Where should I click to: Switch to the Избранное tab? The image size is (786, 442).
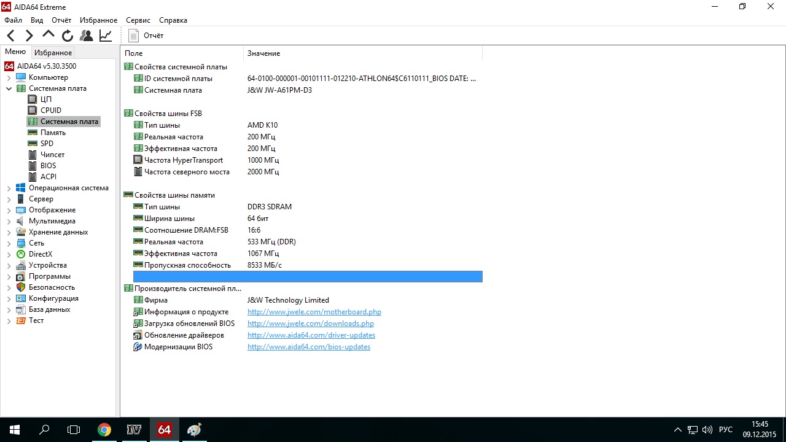click(53, 53)
